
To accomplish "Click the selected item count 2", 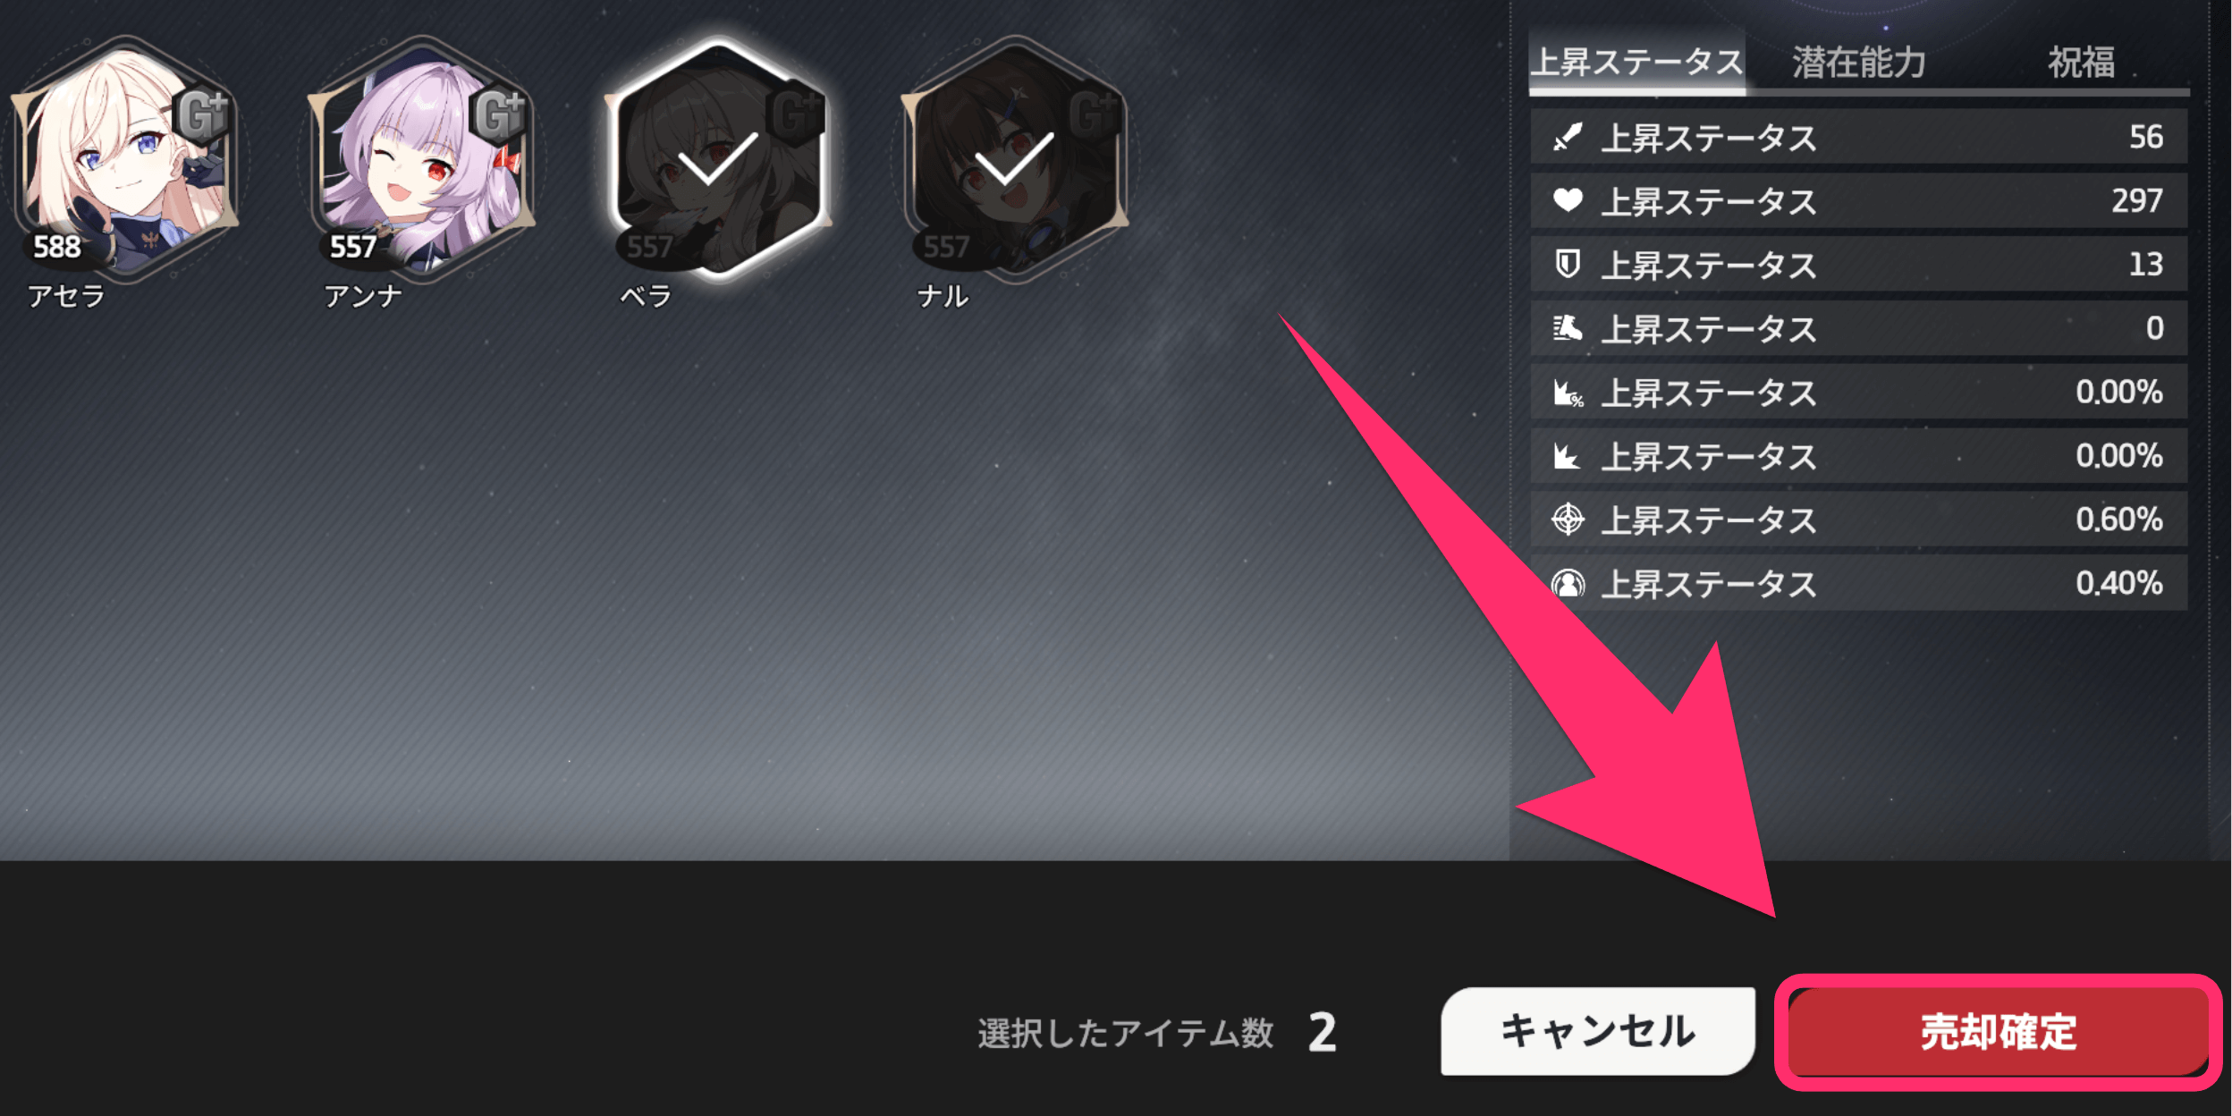I will coord(1322,1033).
